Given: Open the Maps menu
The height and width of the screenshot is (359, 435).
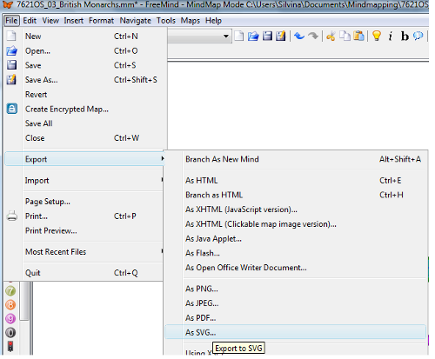Looking at the screenshot, I should tap(191, 21).
